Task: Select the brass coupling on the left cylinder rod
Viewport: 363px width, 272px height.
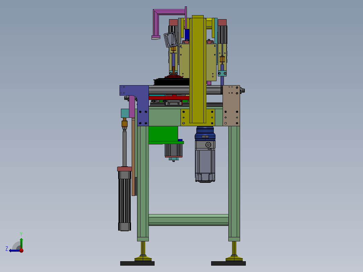Action: tap(125, 124)
